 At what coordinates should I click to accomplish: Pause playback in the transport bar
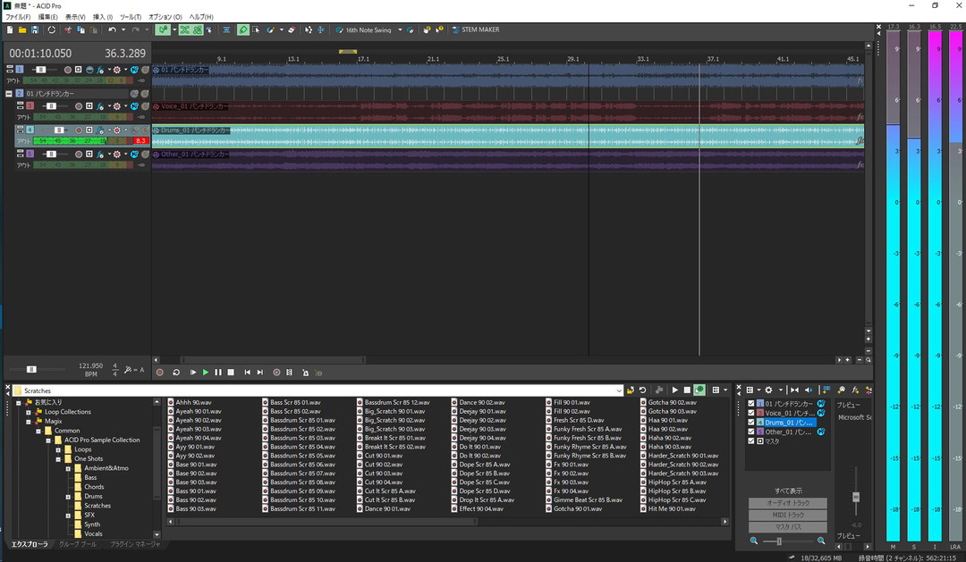pos(218,373)
